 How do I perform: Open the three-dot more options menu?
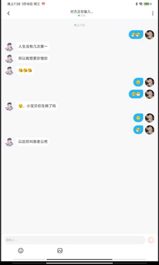tap(153, 13)
